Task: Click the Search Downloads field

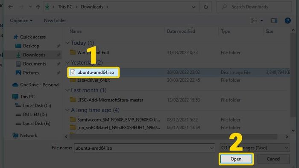Action: point(254,7)
